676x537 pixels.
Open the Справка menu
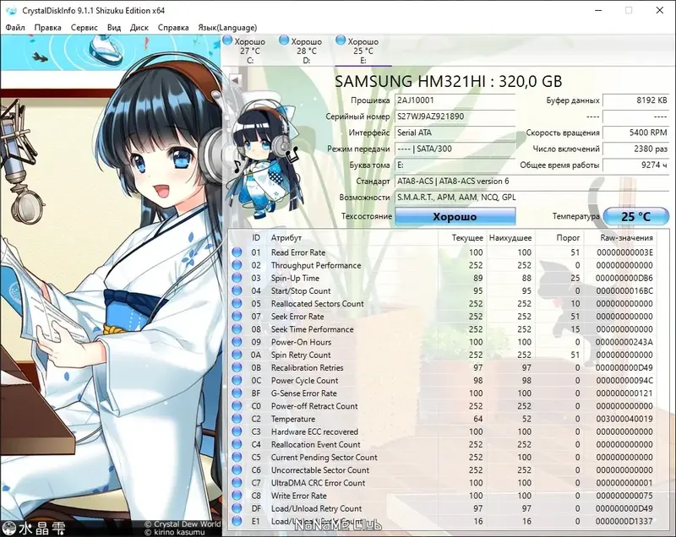[x=173, y=28]
